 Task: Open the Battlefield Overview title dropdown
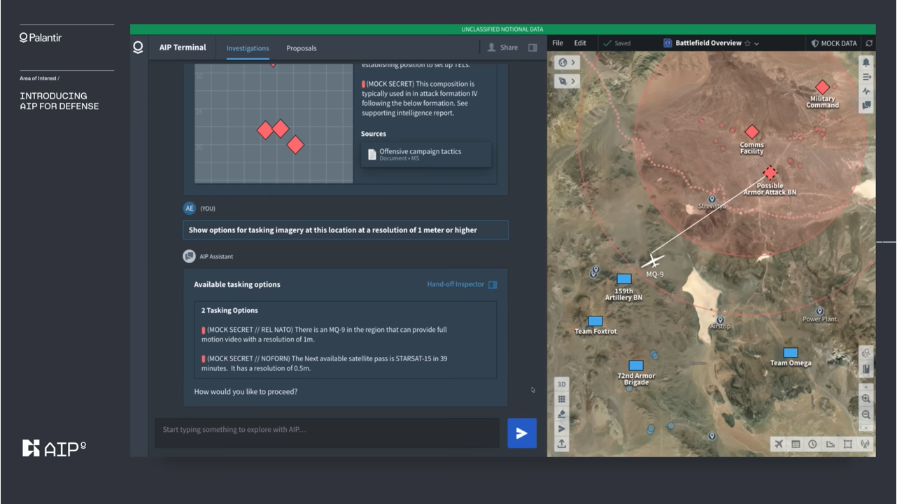click(x=756, y=43)
